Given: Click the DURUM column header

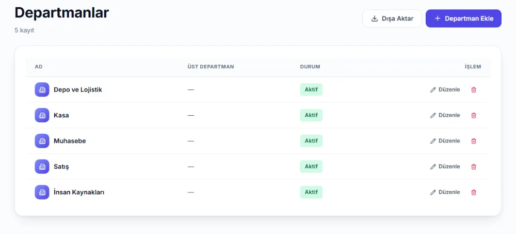Looking at the screenshot, I should 310,67.
